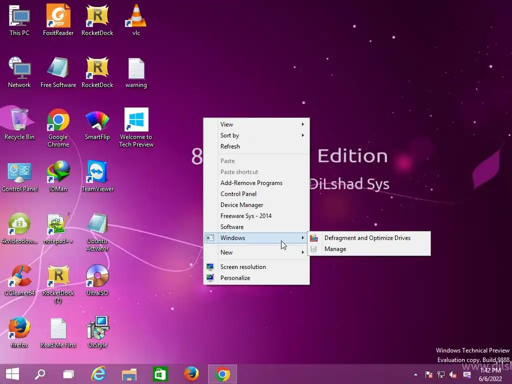This screenshot has height=384, width=512.
Task: Choose Manage in Windows submenu
Action: point(369,249)
